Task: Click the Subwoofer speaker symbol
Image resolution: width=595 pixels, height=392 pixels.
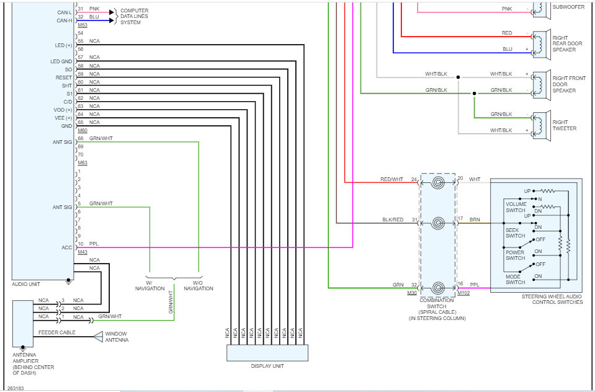Action: tap(542, 9)
